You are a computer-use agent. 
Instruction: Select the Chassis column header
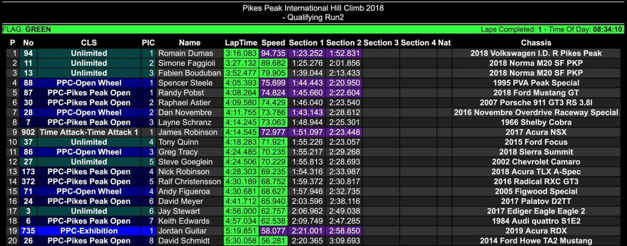coord(536,43)
